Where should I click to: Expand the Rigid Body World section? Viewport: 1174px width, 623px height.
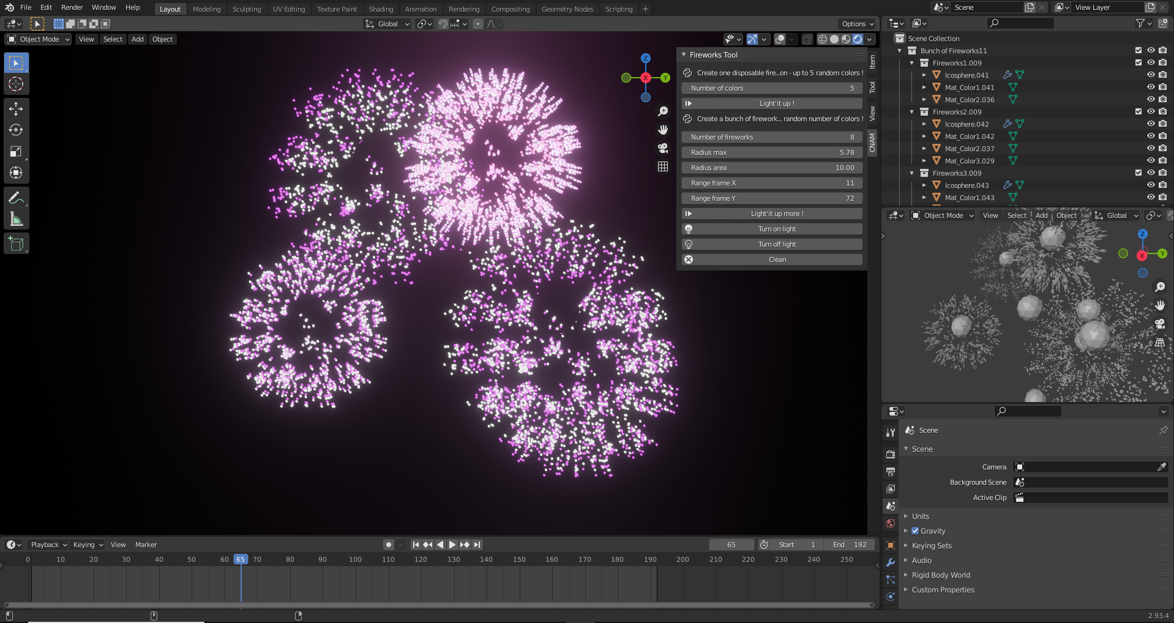[940, 575]
